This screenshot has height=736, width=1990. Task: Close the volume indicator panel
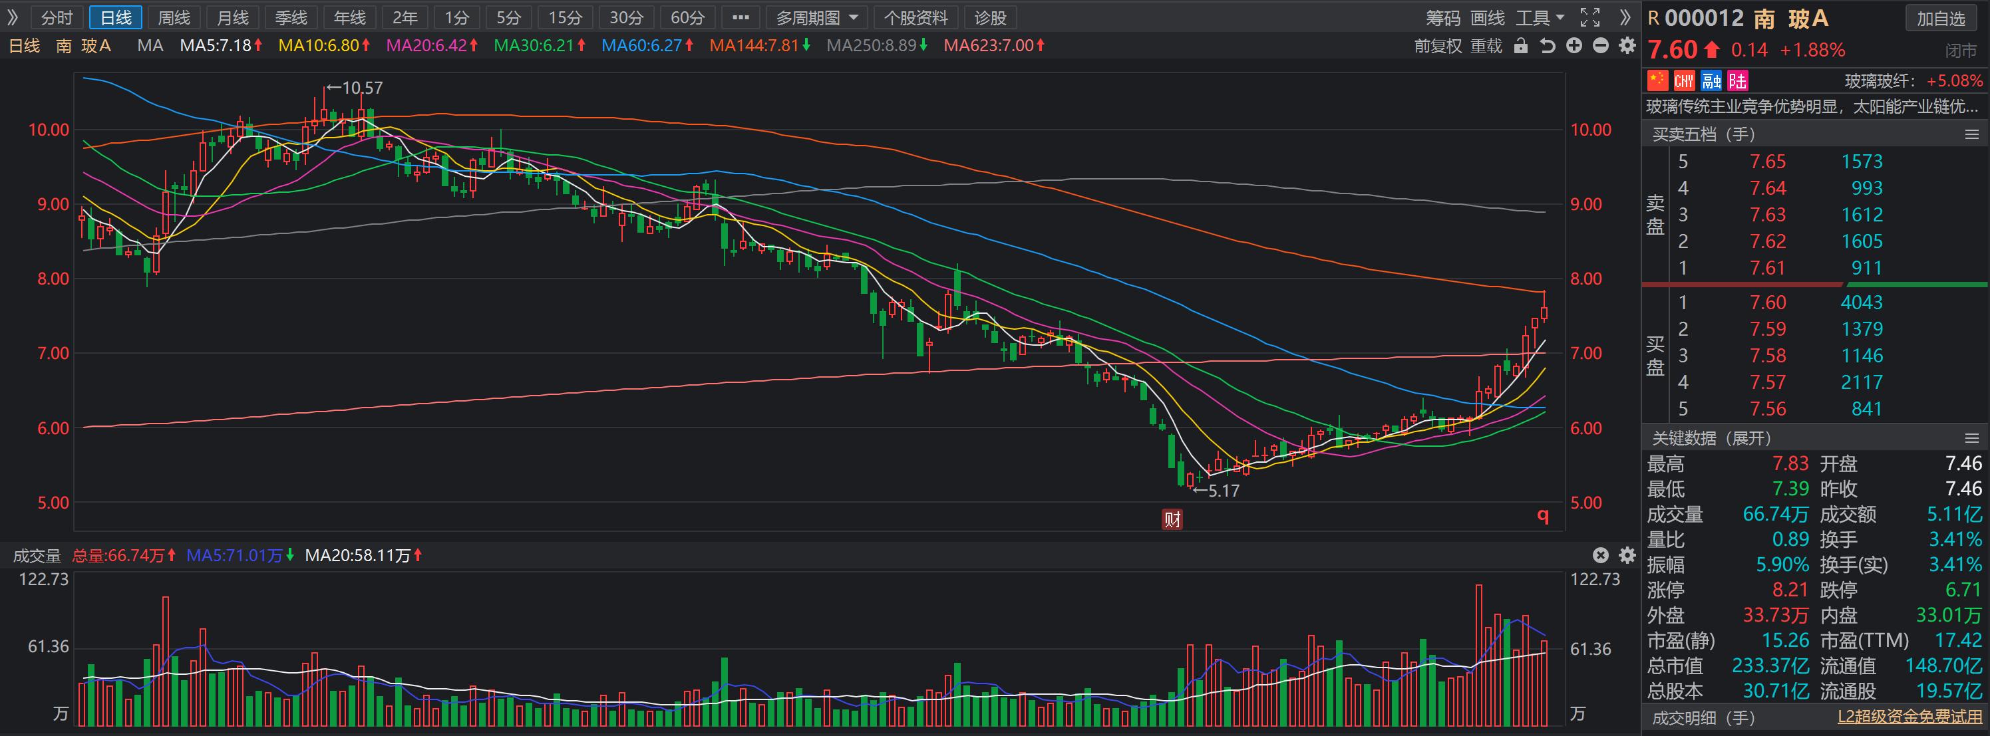[x=1601, y=555]
